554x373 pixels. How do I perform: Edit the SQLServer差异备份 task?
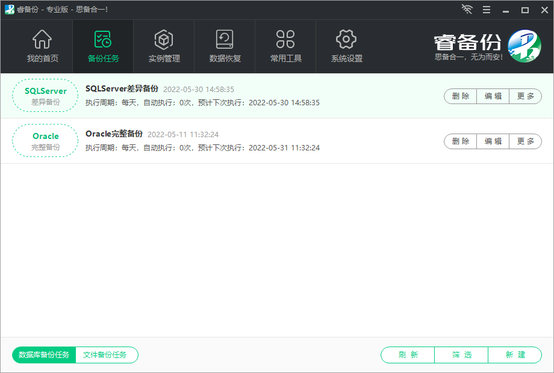493,96
